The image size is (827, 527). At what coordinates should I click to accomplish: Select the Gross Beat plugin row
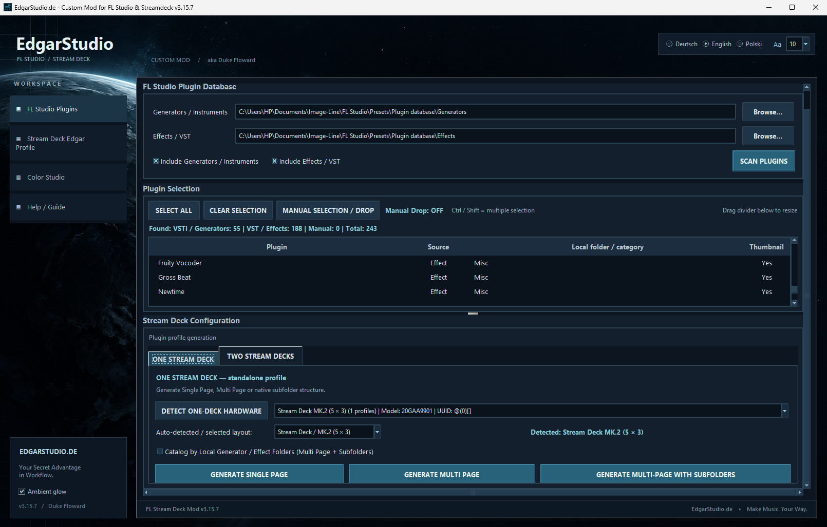[x=469, y=277]
